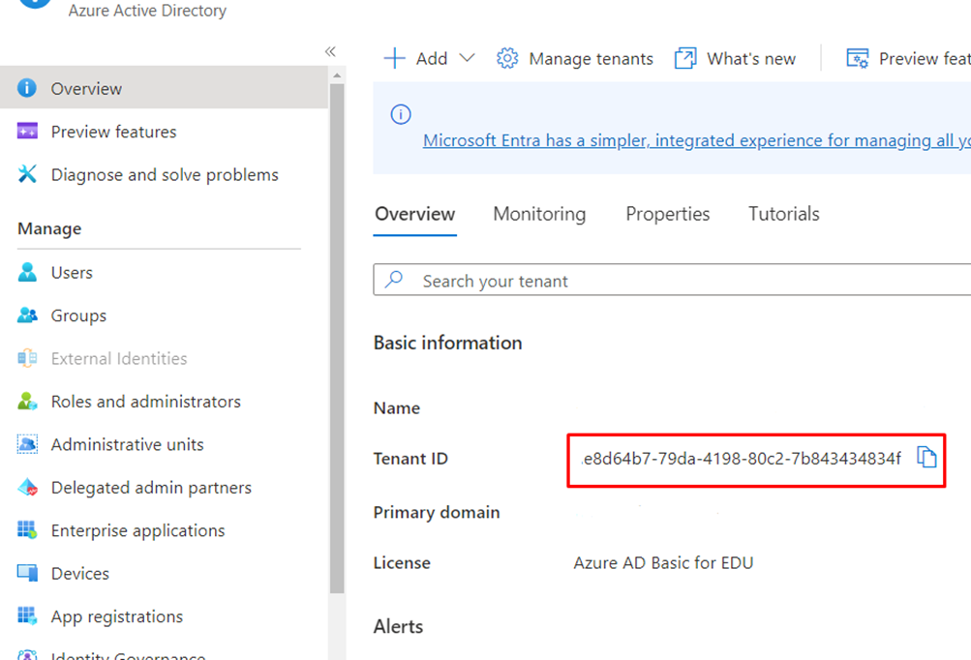
Task: Select the Tenant ID value text
Action: (742, 458)
